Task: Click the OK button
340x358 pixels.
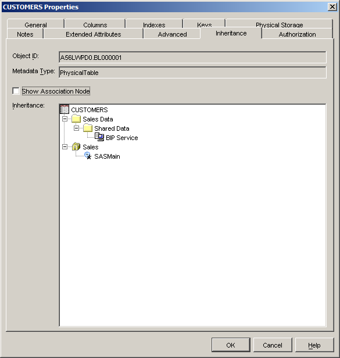Action: (231, 345)
